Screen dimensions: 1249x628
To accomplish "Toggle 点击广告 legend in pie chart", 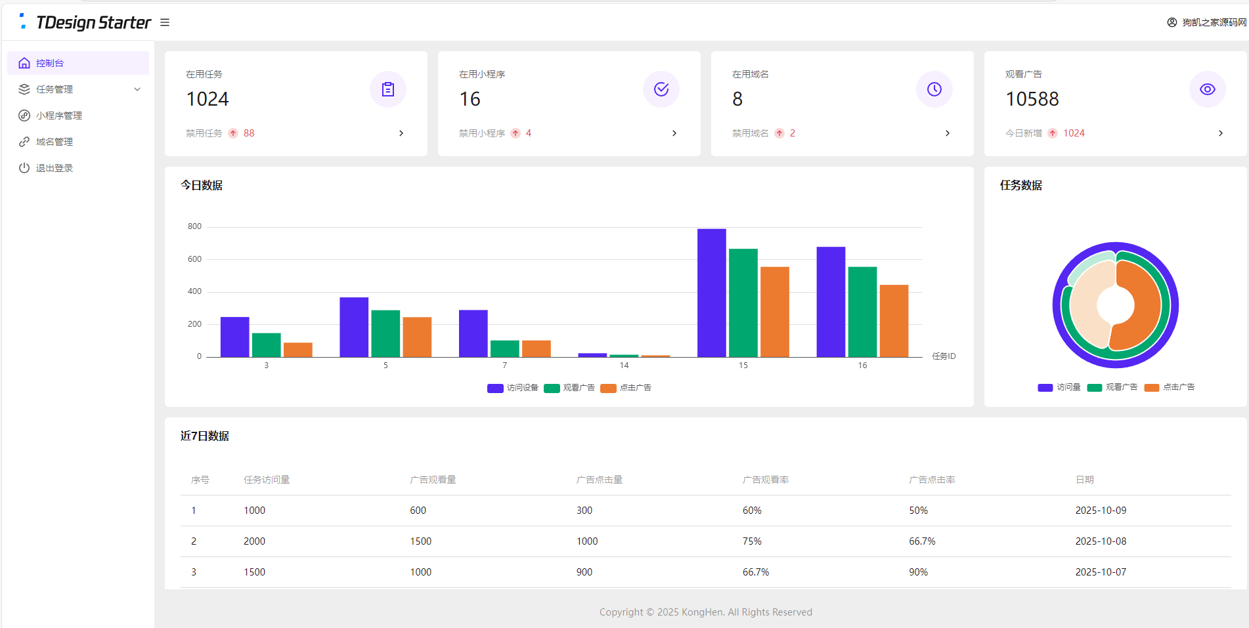I will click(1170, 387).
